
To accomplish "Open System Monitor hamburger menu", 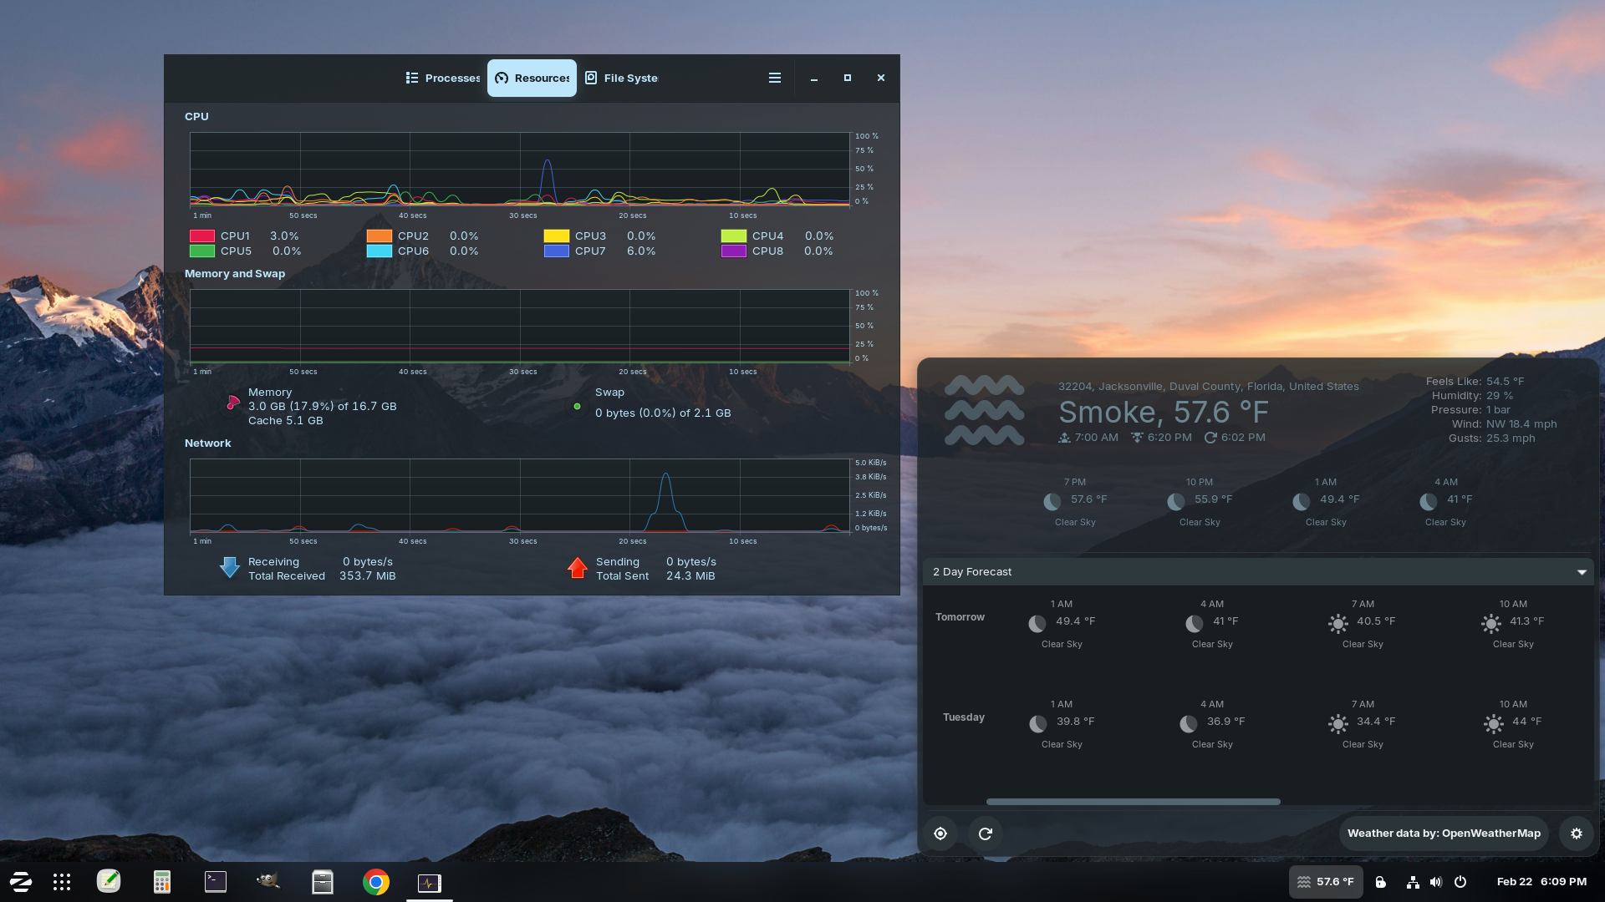I will 775,78.
